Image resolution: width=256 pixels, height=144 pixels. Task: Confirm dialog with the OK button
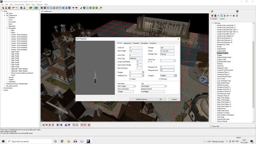click(161, 99)
